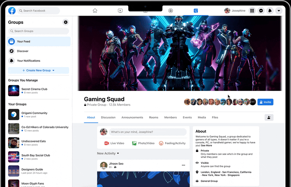Switch to the Members tab
The height and width of the screenshot is (187, 291).
pos(170,118)
